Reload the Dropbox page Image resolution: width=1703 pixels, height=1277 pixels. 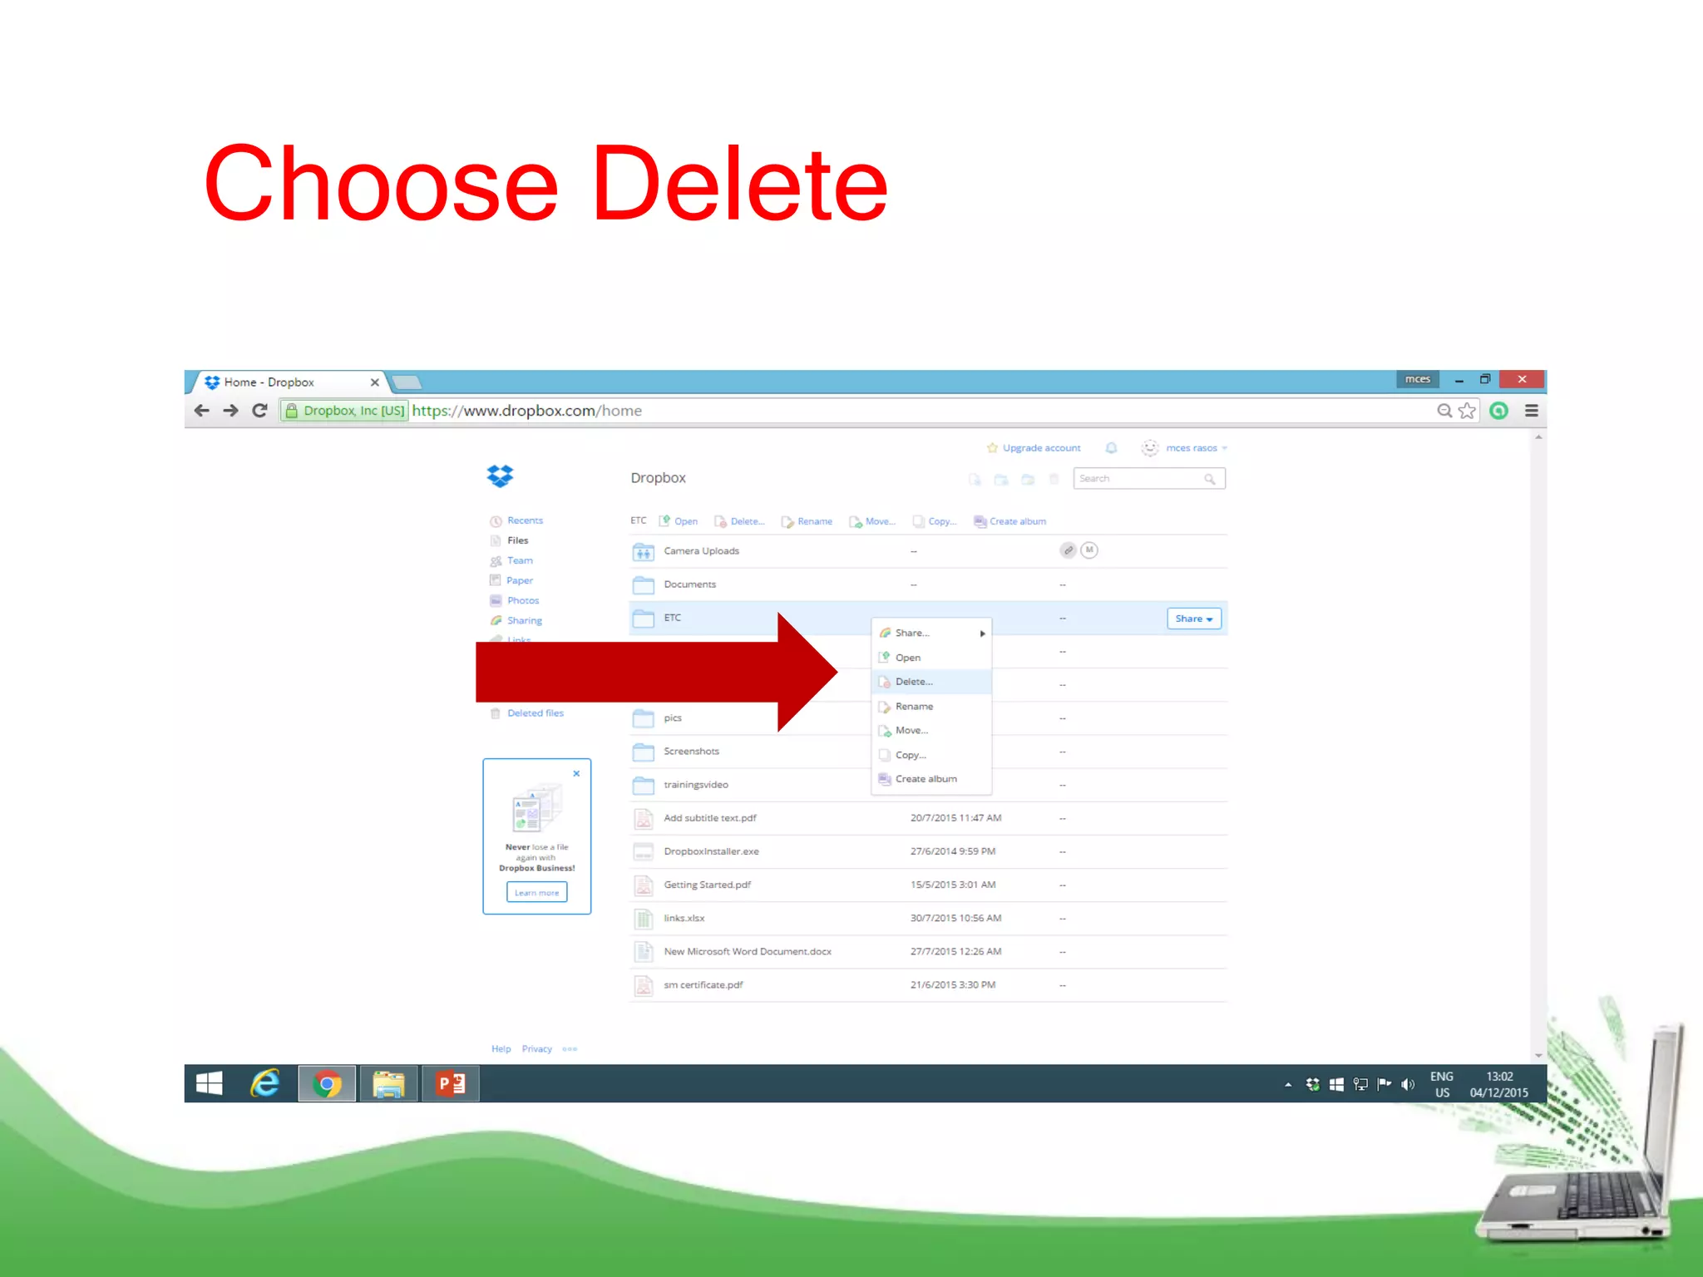coord(260,411)
